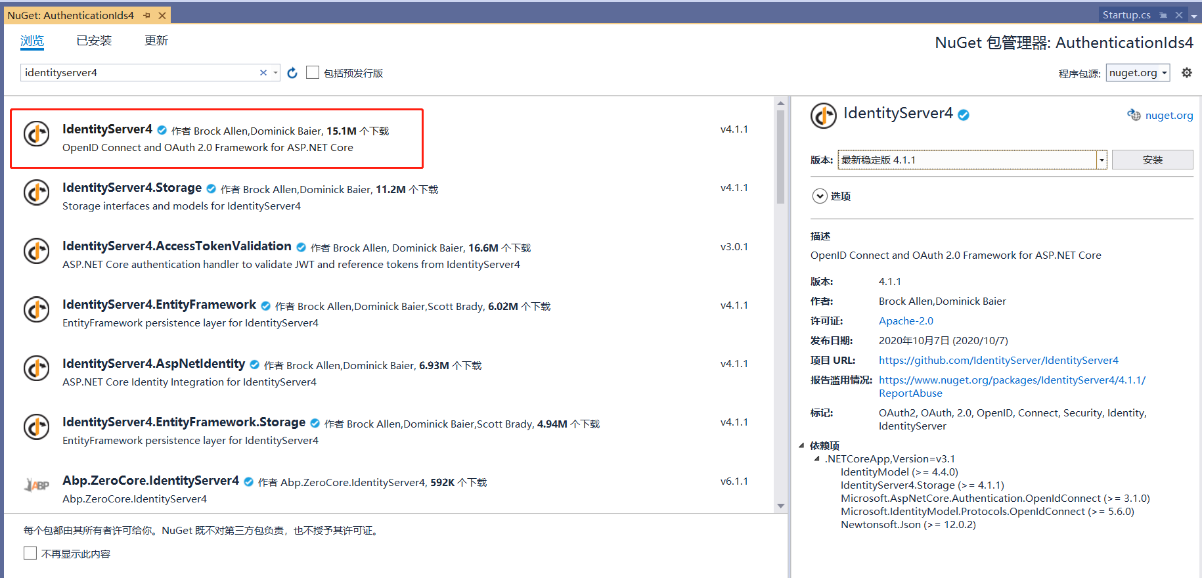Expand the 选项 options section
The width and height of the screenshot is (1202, 578).
(x=820, y=196)
